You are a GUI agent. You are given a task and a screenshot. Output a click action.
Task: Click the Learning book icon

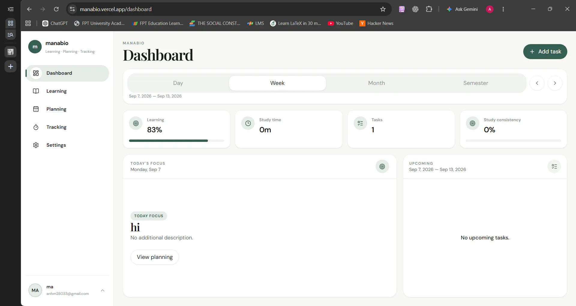tap(36, 91)
